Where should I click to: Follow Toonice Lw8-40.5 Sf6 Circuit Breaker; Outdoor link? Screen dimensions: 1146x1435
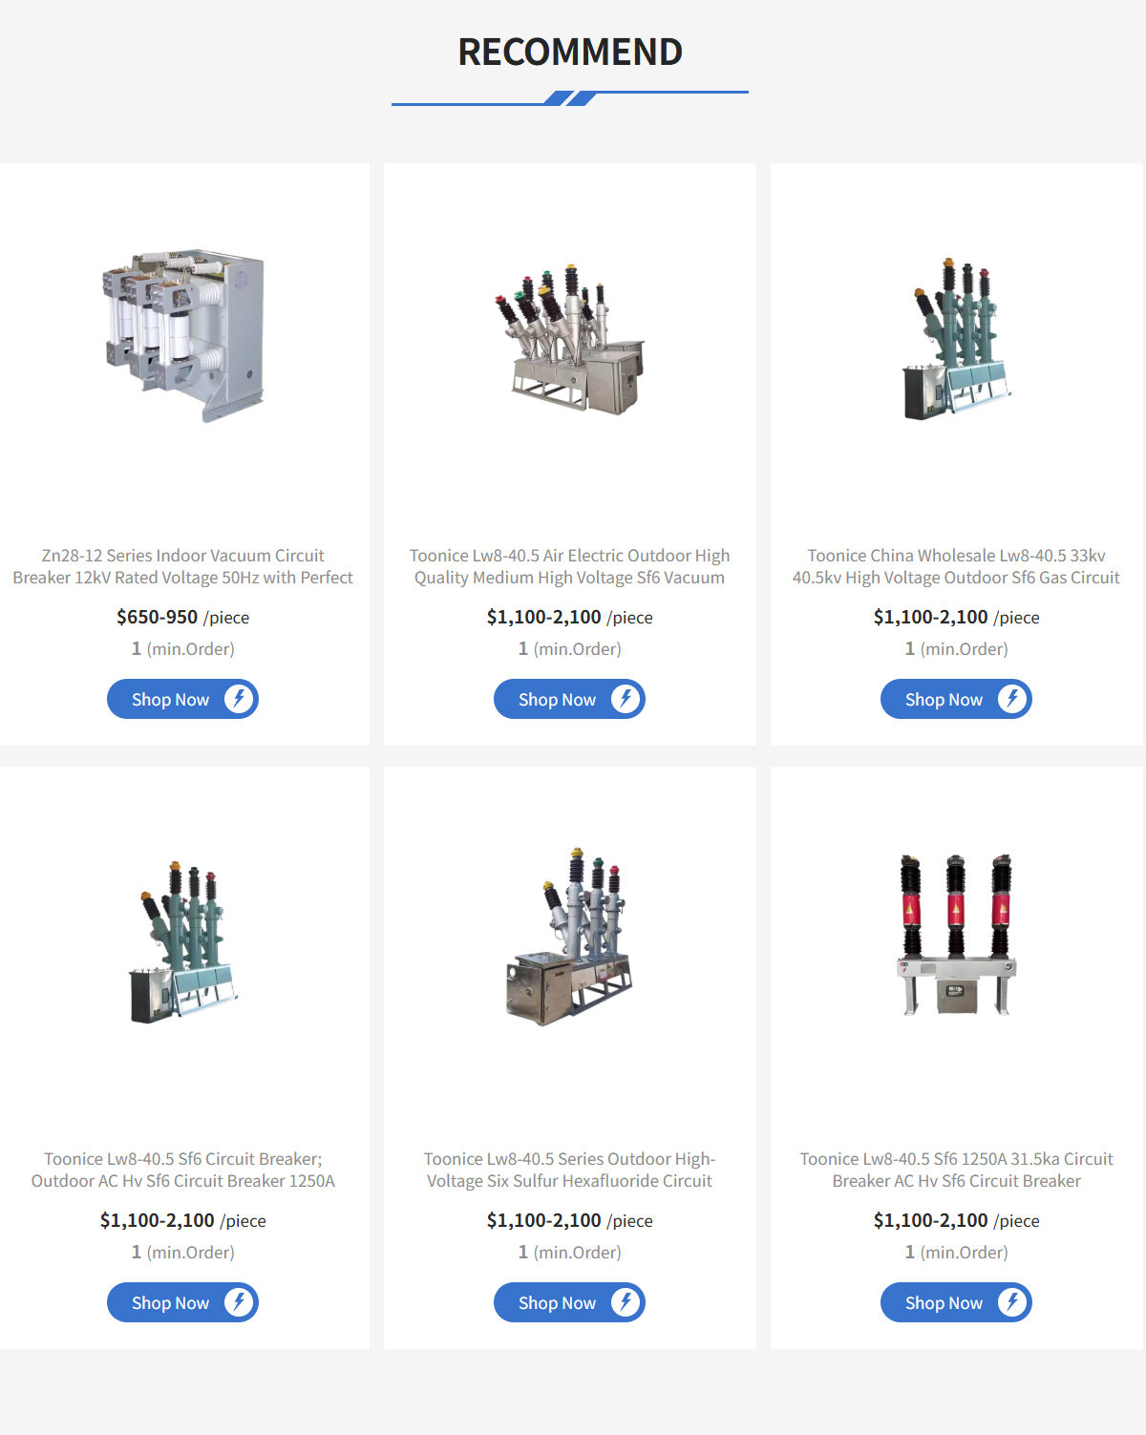183,1170
